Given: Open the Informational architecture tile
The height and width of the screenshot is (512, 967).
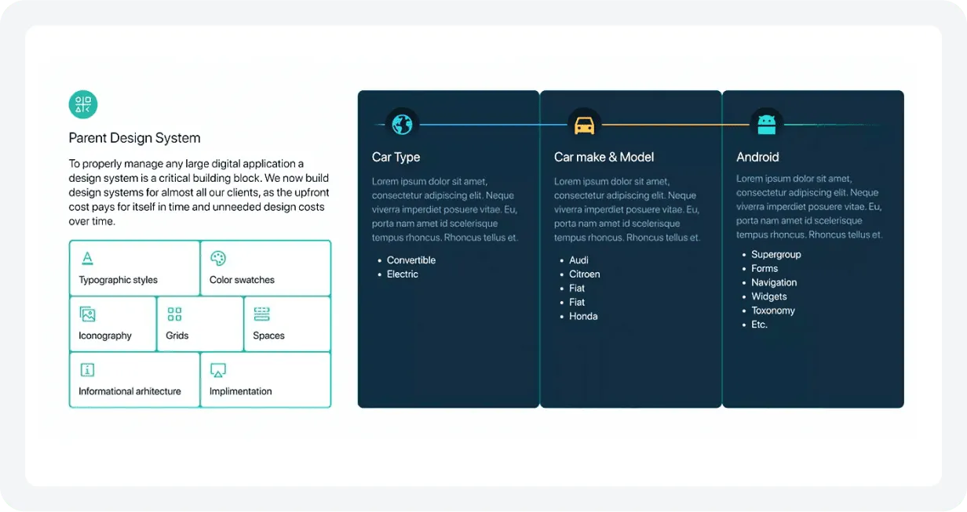Looking at the screenshot, I should point(134,380).
